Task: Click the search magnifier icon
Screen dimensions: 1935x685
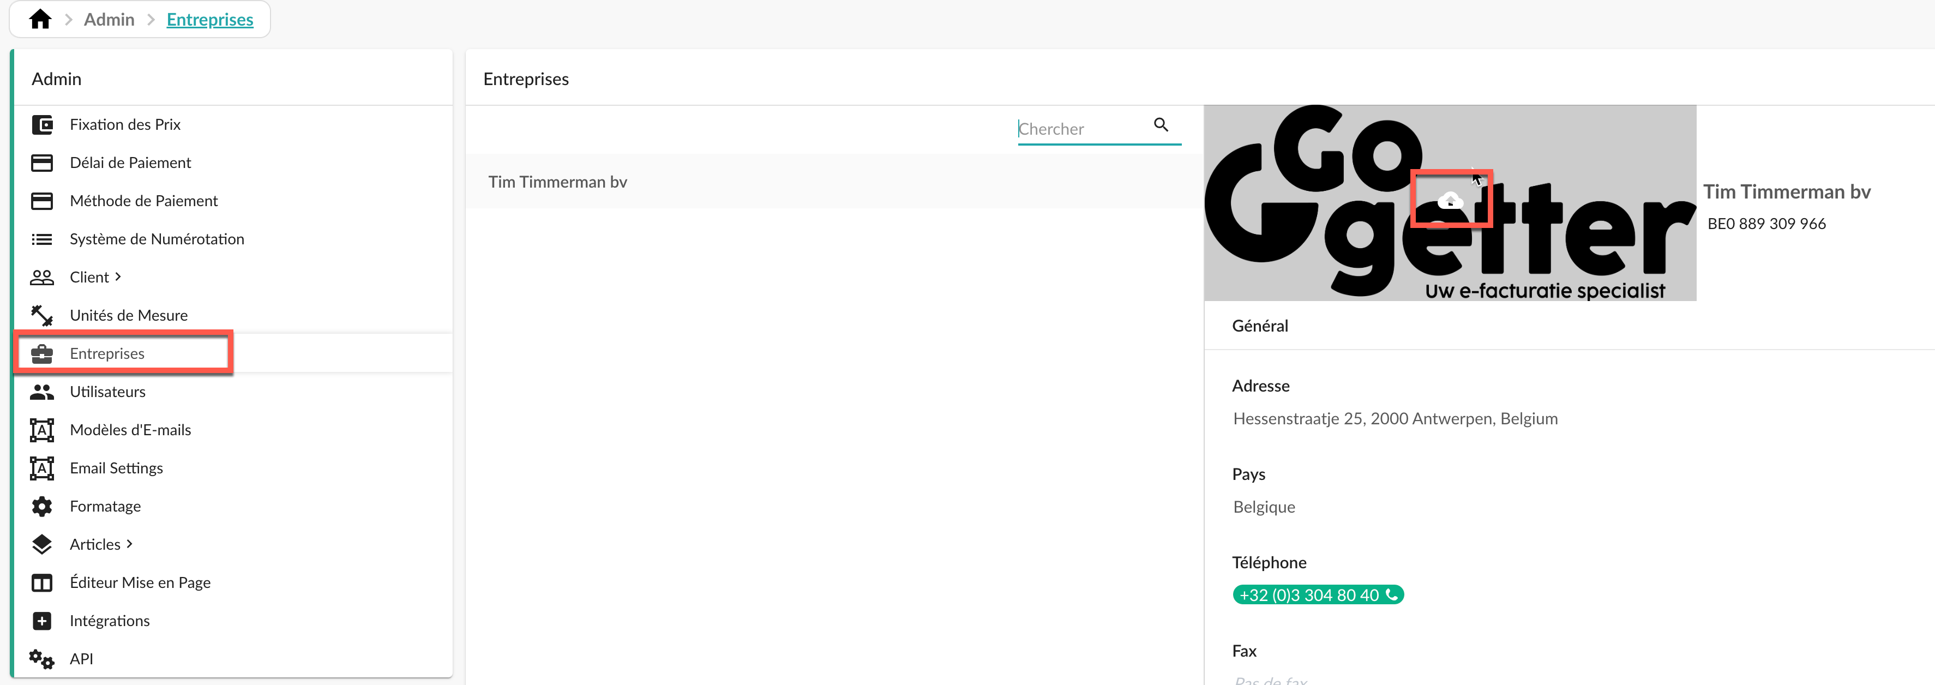Action: (x=1161, y=125)
